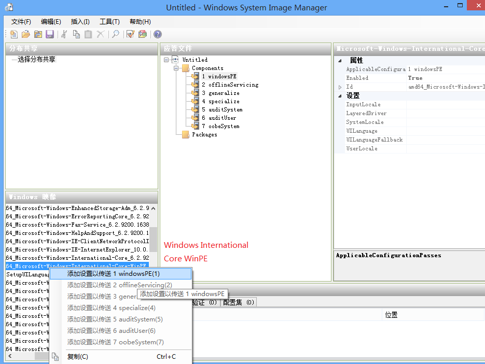485x364 pixels.
Task: Click the Delete X toolbar icon
Action: point(101,34)
